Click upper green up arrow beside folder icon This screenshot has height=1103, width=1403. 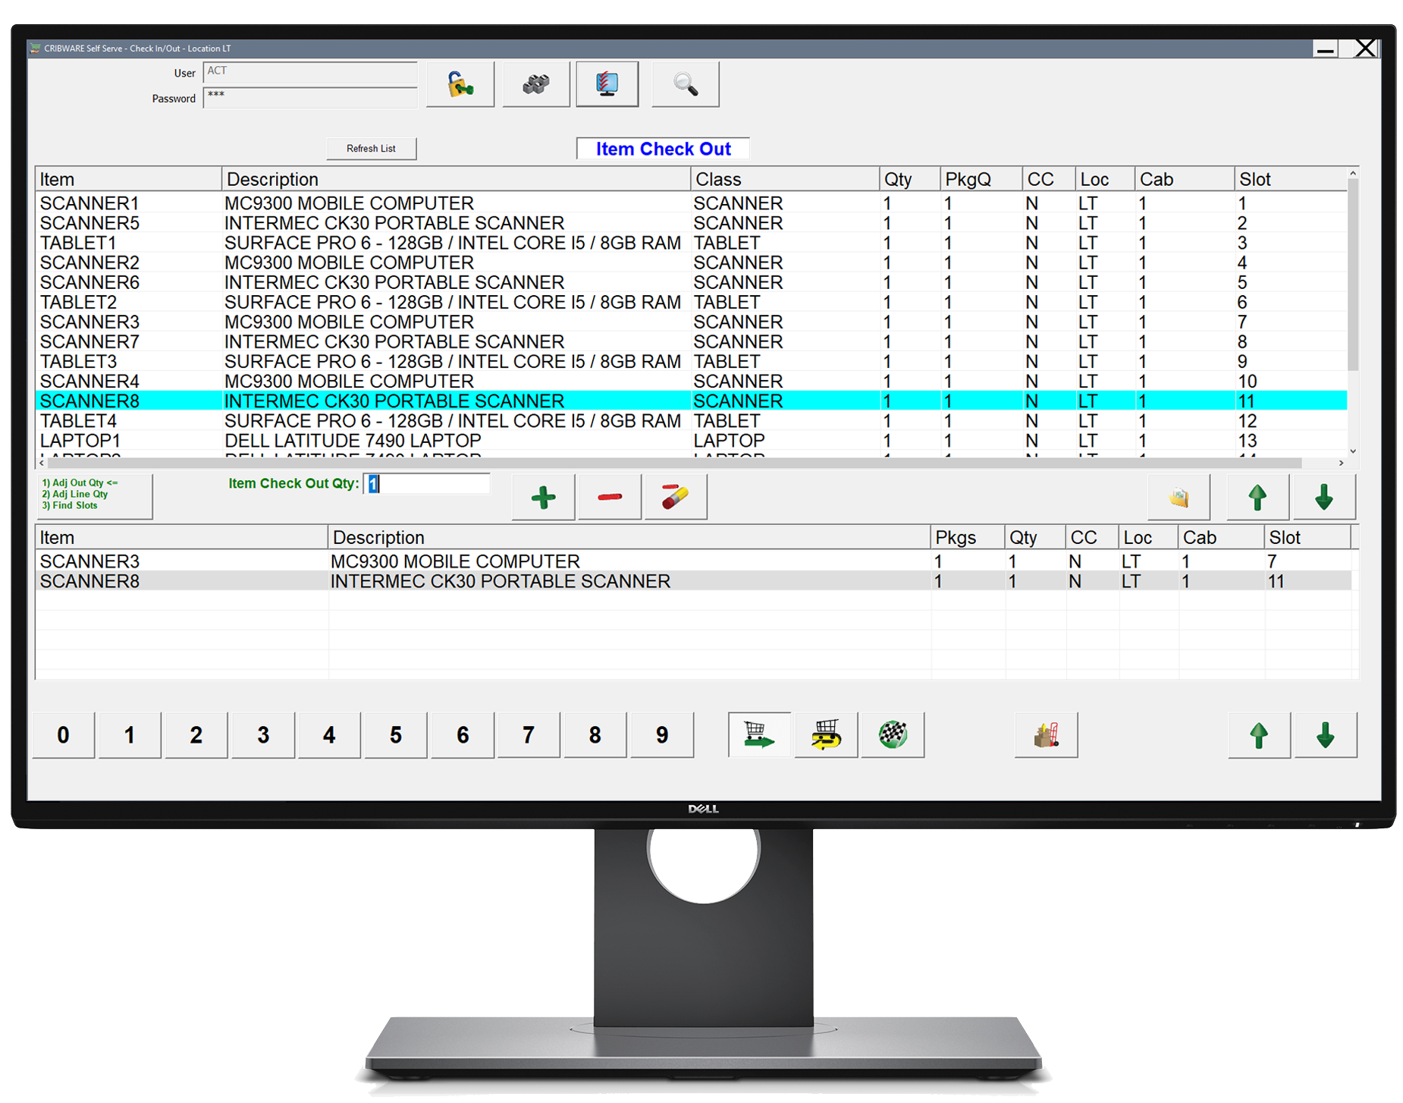tap(1257, 498)
